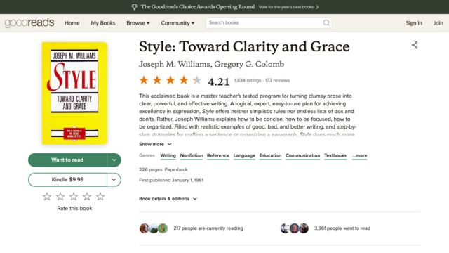
Task: Click the Style book cover image
Action: 74,93
